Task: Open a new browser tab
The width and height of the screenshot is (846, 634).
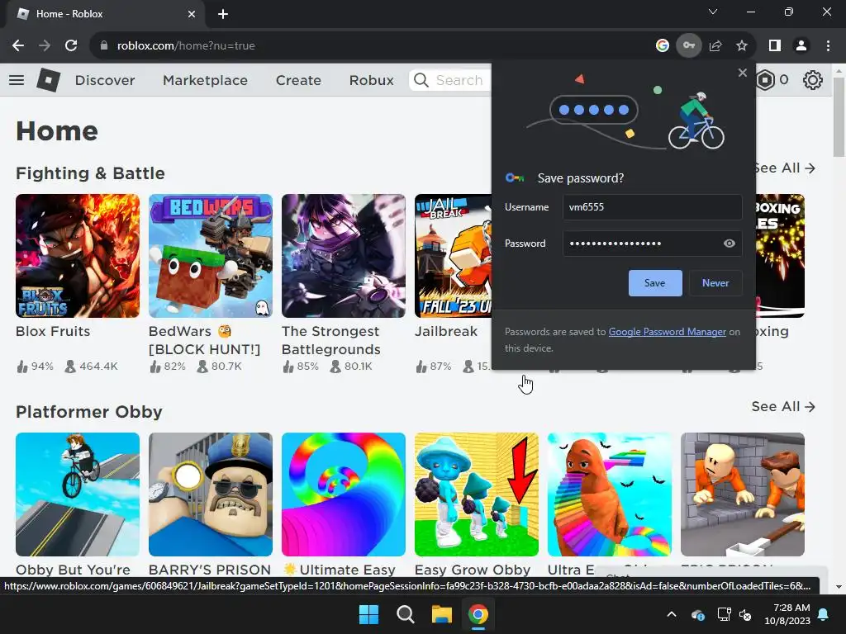Action: point(223,14)
